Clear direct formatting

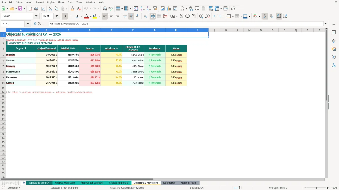tap(79, 9)
